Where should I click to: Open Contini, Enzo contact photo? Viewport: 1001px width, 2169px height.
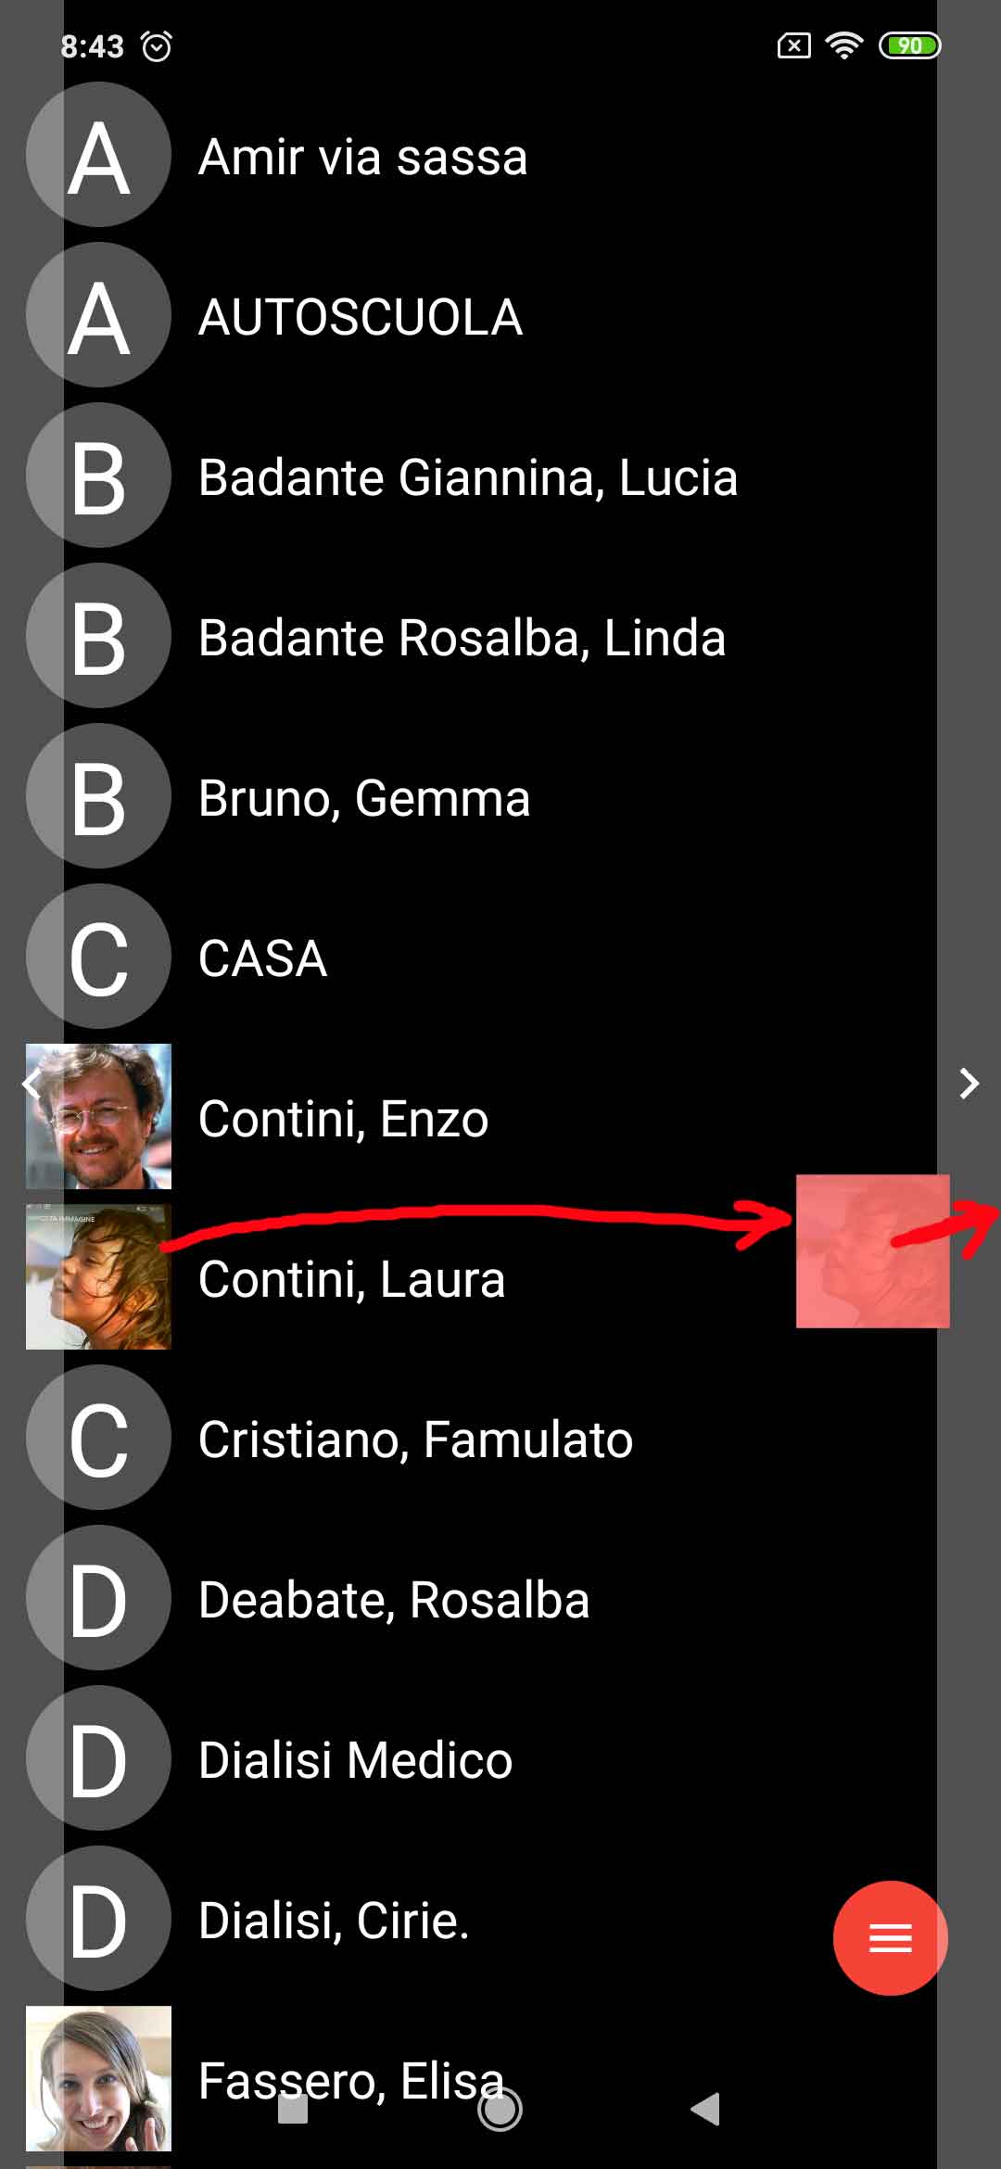(x=98, y=1117)
